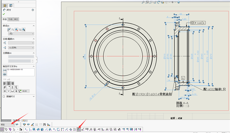Click the degree symbol button
Screen dimensions: 230x133
coord(9,87)
